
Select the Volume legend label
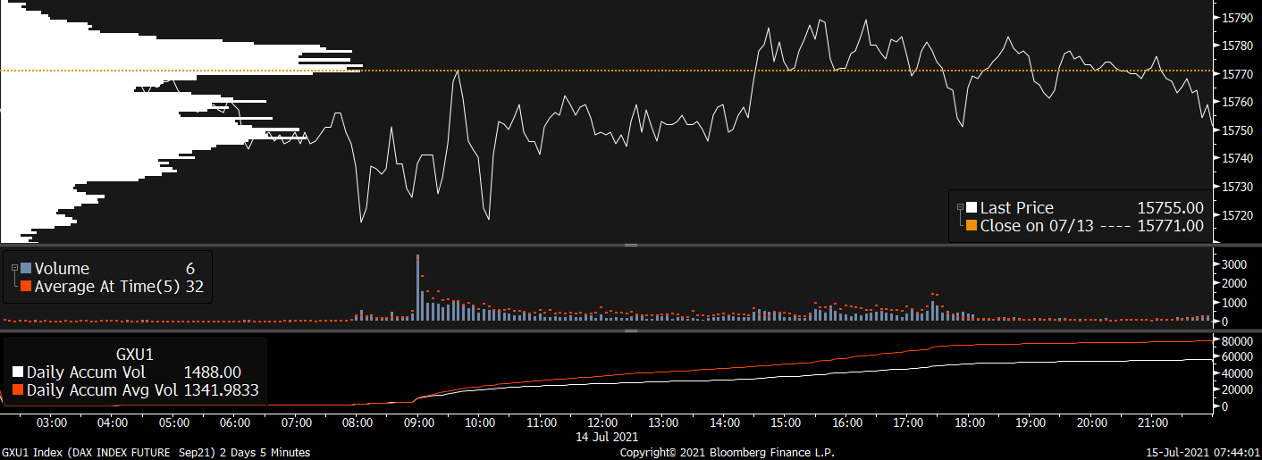(62, 268)
